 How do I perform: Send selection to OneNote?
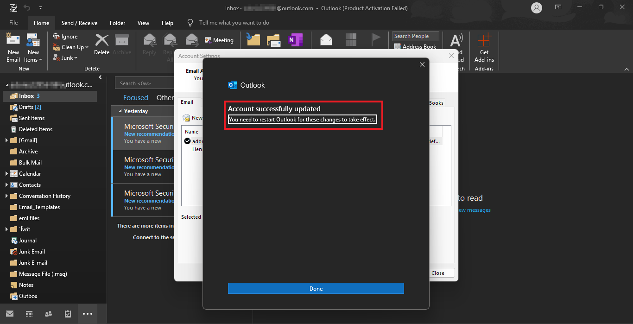tap(295, 40)
